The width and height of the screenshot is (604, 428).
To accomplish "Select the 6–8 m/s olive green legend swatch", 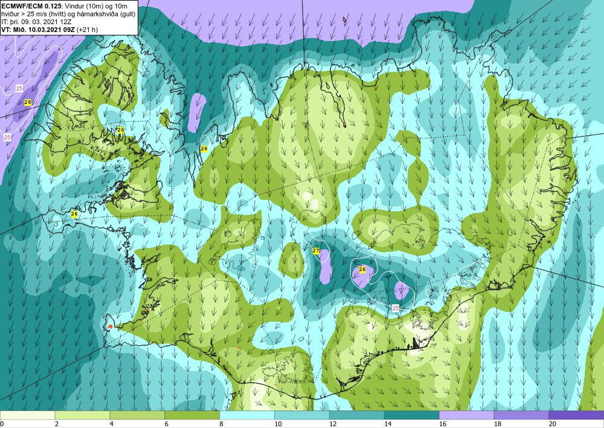I will pos(192,415).
